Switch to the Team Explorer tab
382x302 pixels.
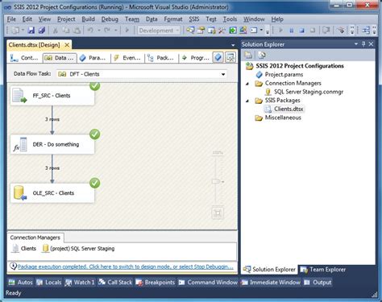tap(323, 269)
